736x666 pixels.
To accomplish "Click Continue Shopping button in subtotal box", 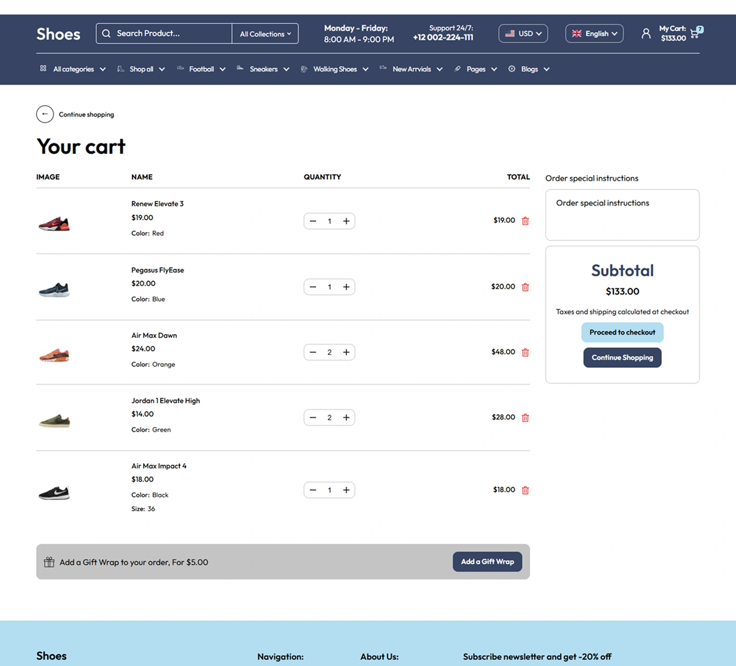I will (622, 358).
